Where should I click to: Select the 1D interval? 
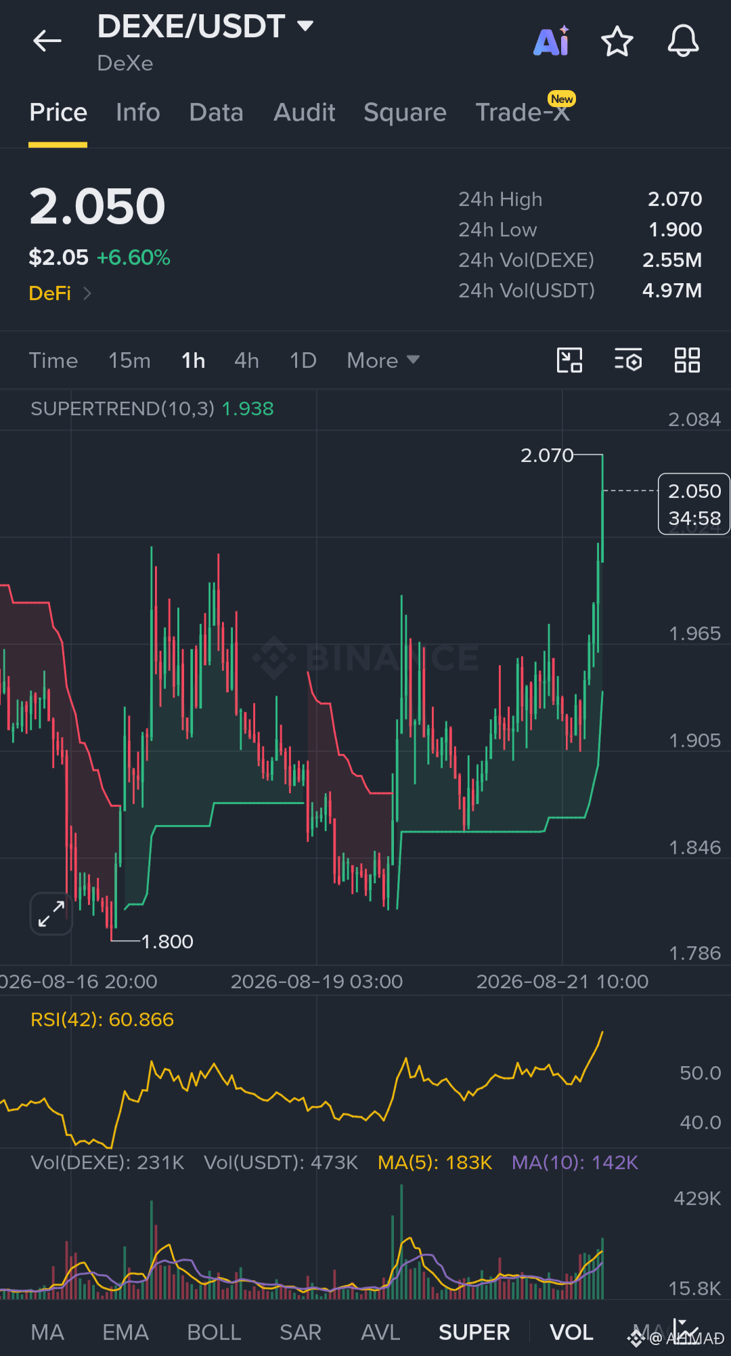point(303,360)
